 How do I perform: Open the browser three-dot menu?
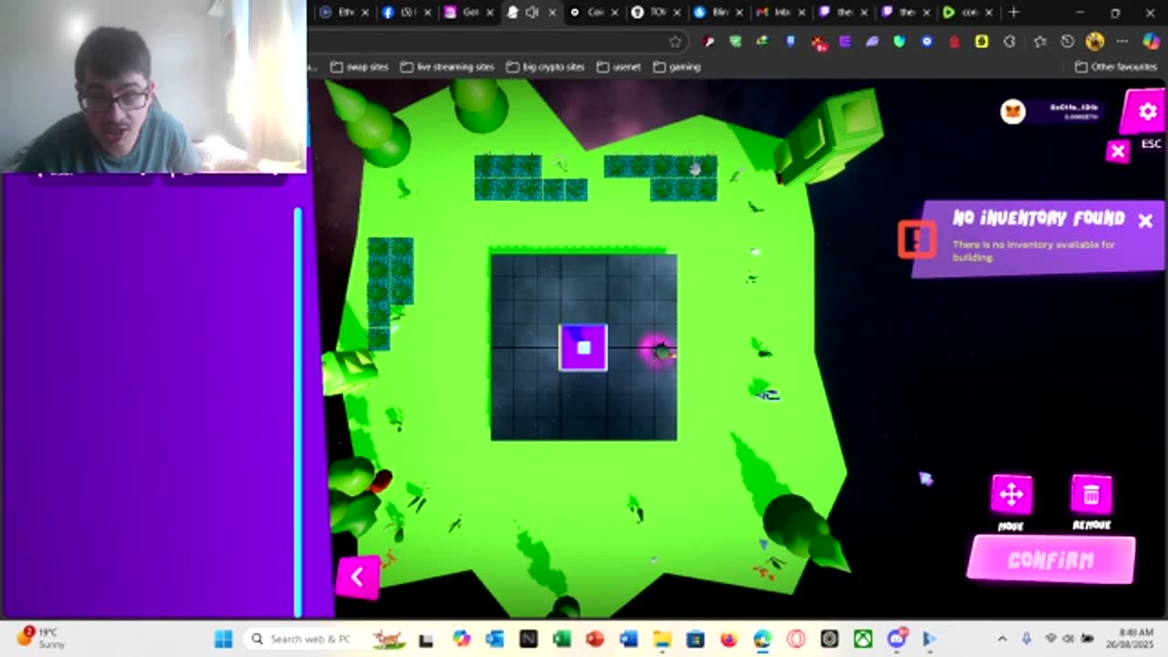tap(1122, 41)
